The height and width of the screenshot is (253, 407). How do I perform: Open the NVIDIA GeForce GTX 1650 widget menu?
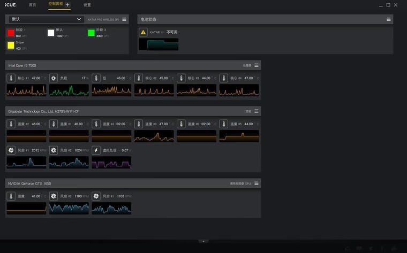257,183
